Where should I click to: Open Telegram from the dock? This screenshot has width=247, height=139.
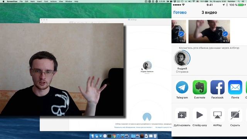click(101, 136)
